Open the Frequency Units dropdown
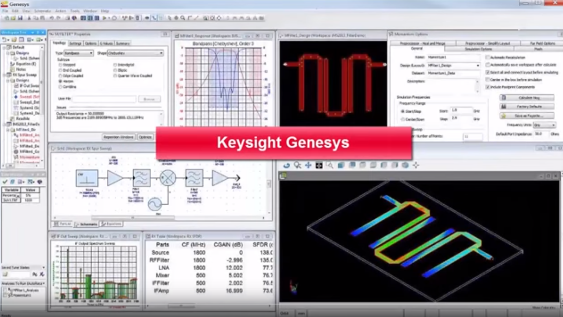The height and width of the screenshot is (317, 563). [544, 125]
